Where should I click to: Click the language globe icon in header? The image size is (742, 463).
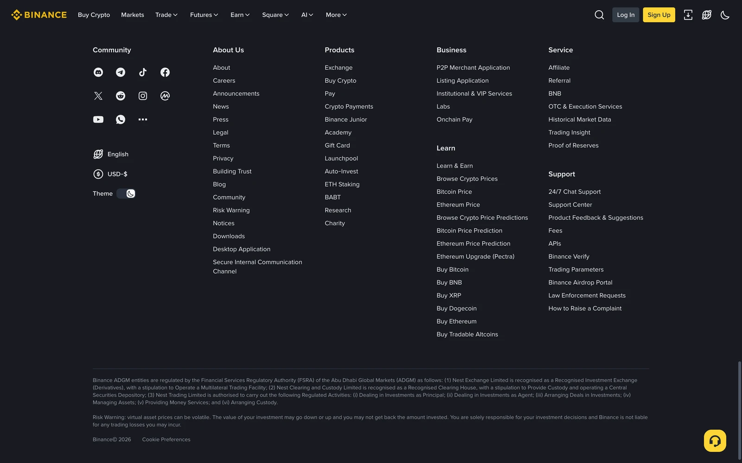pos(707,15)
